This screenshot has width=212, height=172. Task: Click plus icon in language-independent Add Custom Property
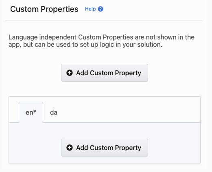(70, 73)
